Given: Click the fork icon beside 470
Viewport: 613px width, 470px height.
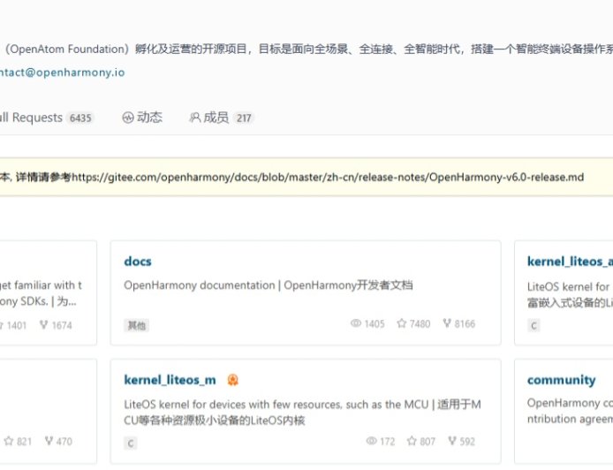Looking at the screenshot, I should pos(49,441).
